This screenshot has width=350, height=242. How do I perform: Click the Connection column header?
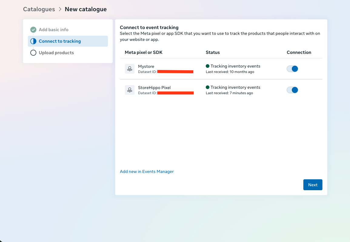click(x=299, y=52)
